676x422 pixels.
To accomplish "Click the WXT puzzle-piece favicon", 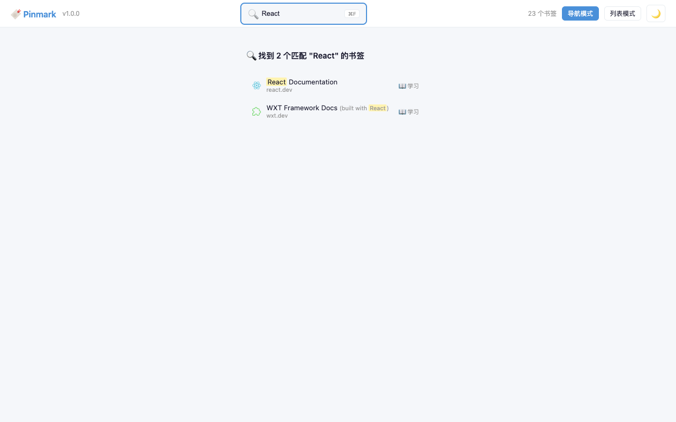I will 257,111.
